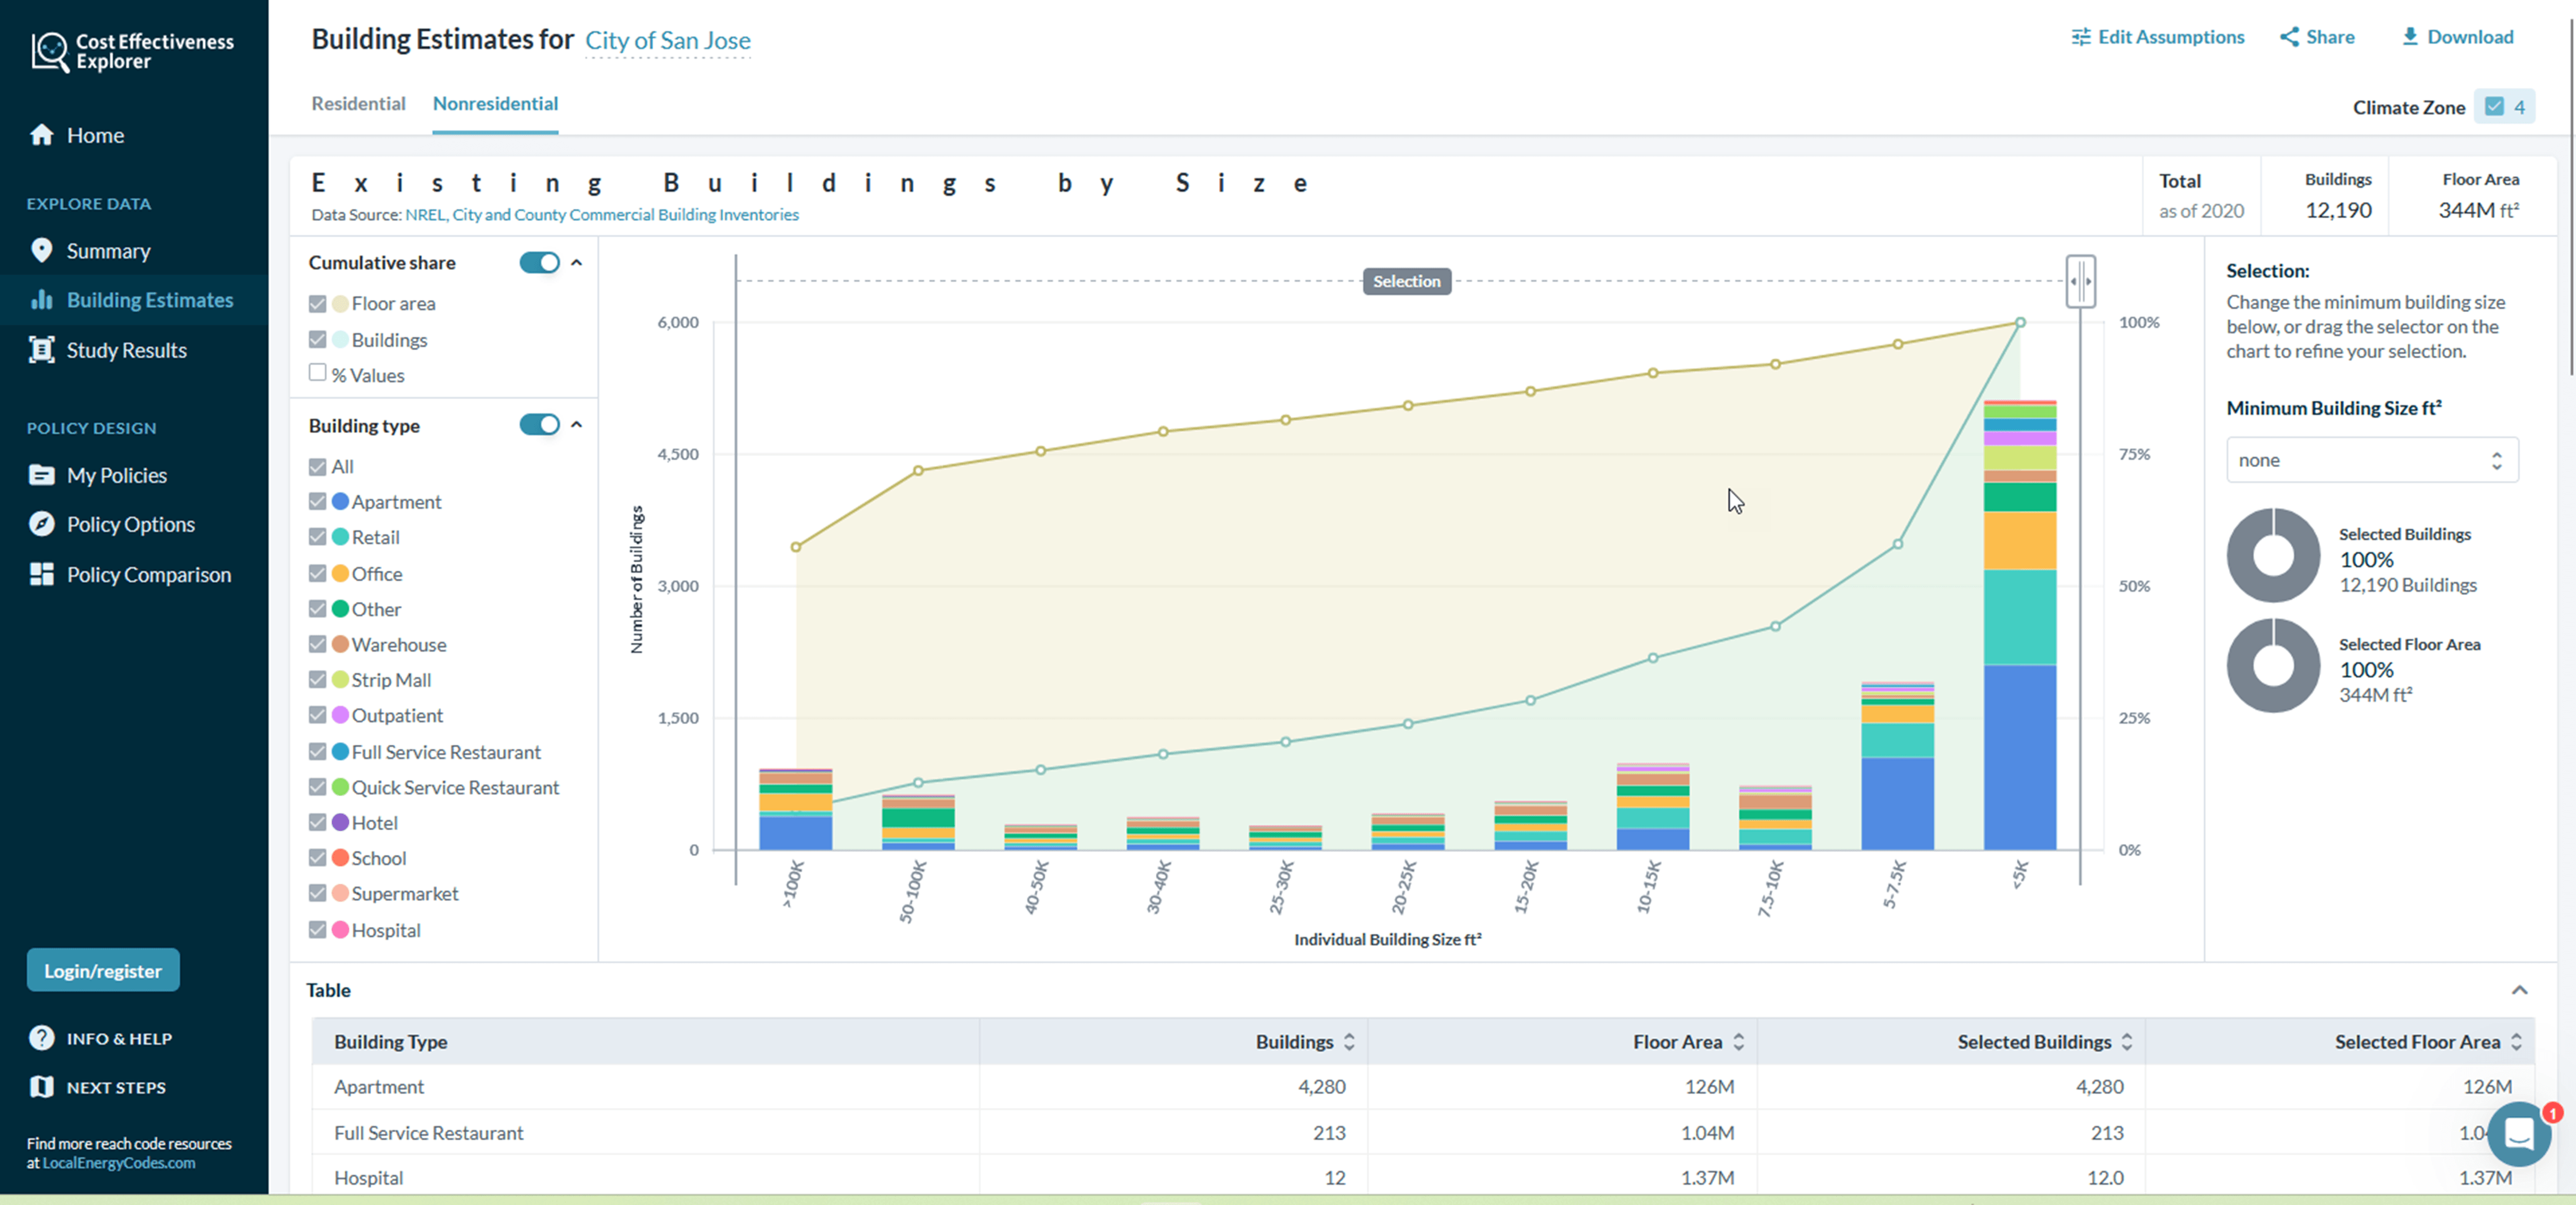Disable the Building type toggle
The height and width of the screenshot is (1205, 2576).
pos(540,425)
